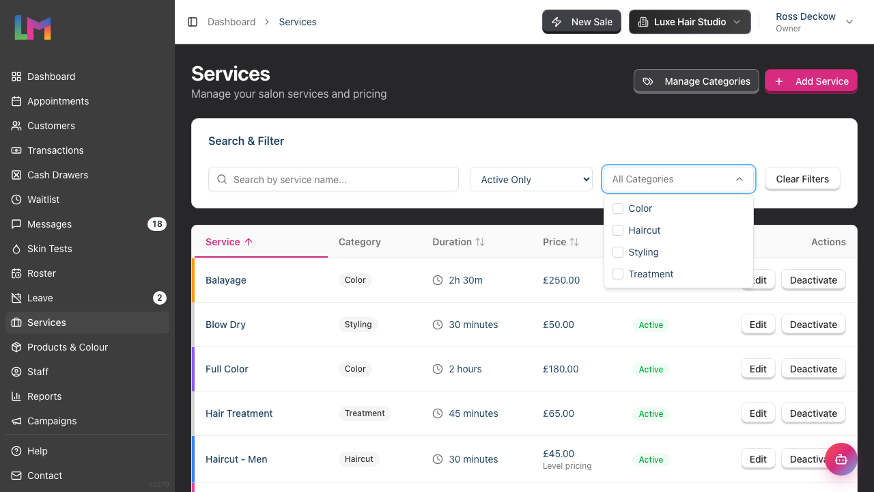Viewport: 874px width, 492px height.
Task: Click the Skin Tests droplet icon
Action: tap(16, 249)
